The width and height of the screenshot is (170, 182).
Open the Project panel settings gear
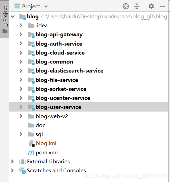coord(151,6)
